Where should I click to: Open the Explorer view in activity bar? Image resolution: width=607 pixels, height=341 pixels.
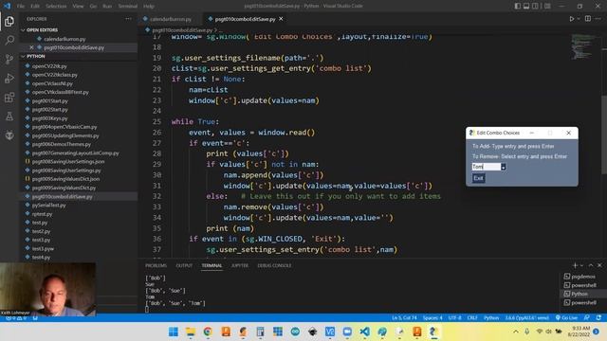9,22
